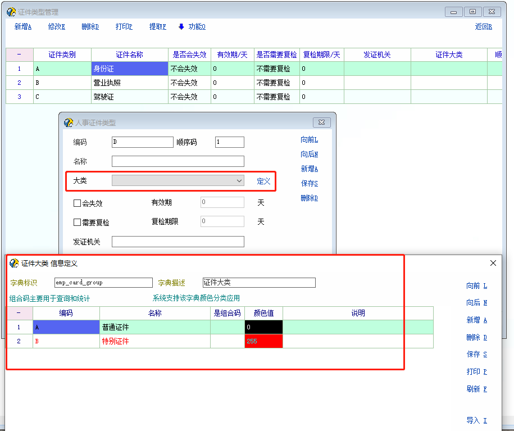Click 导入 in the 证件大类 panel

click(476, 420)
